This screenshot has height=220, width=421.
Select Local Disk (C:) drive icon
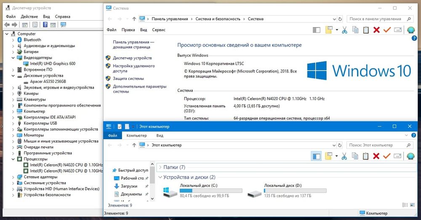[170, 191]
